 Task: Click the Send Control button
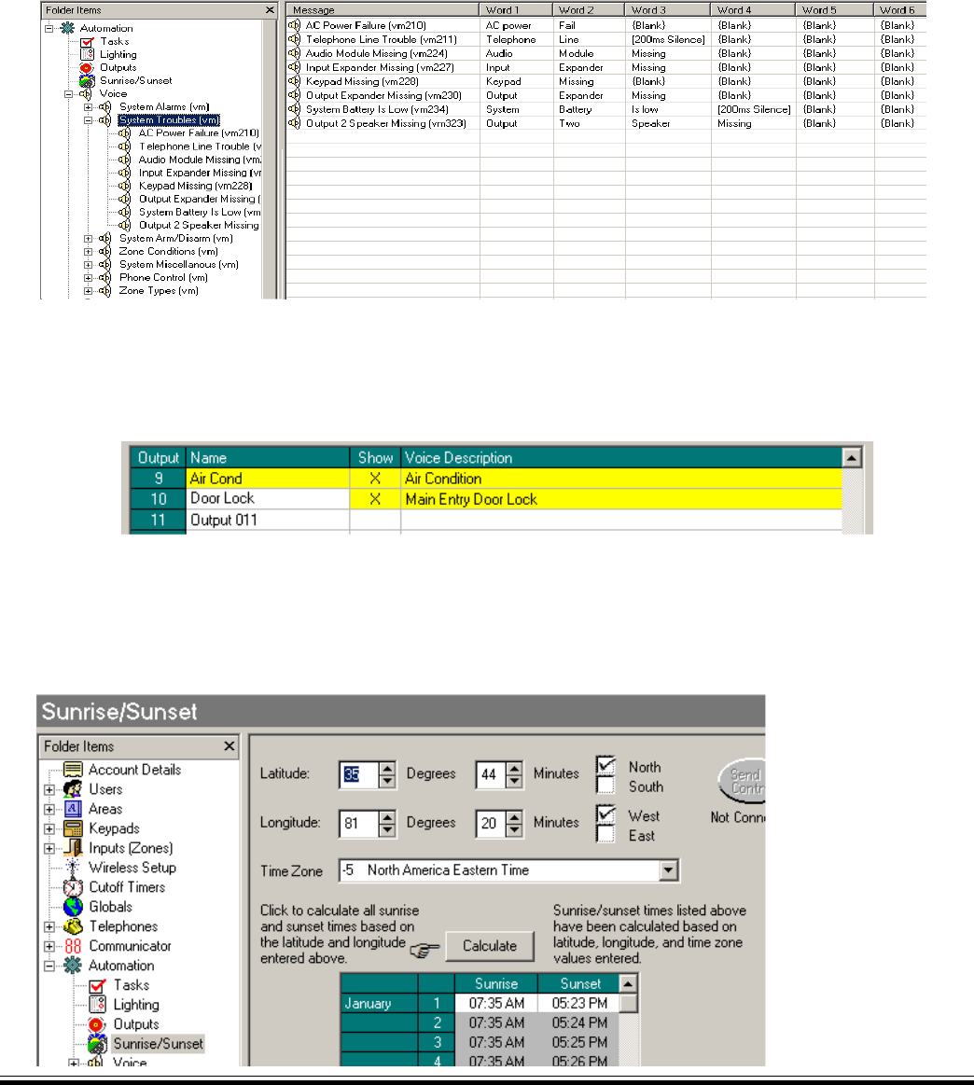click(x=743, y=781)
